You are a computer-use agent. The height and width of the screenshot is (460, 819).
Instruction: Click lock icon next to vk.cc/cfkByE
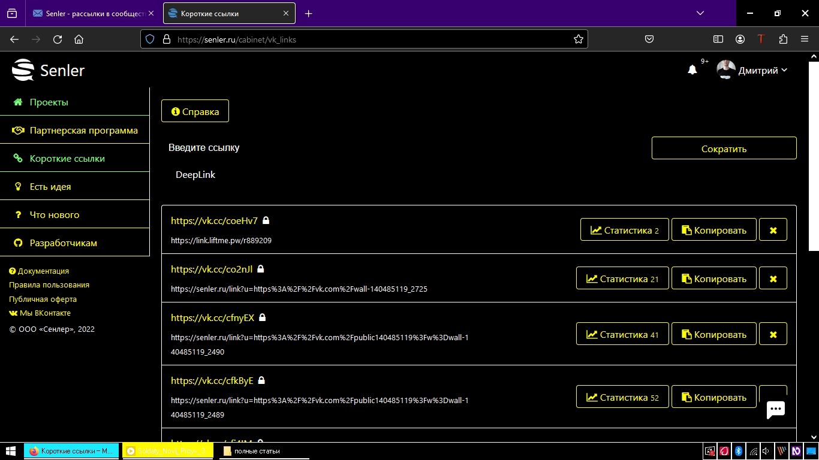point(261,380)
